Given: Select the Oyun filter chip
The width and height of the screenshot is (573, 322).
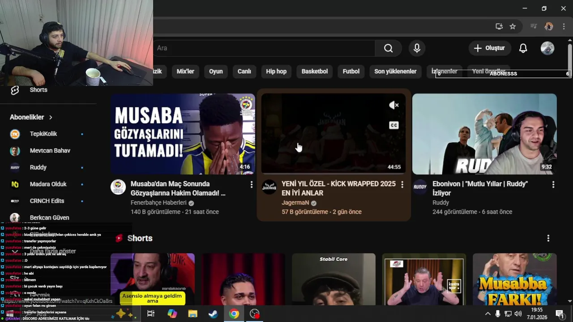Looking at the screenshot, I should 216,72.
